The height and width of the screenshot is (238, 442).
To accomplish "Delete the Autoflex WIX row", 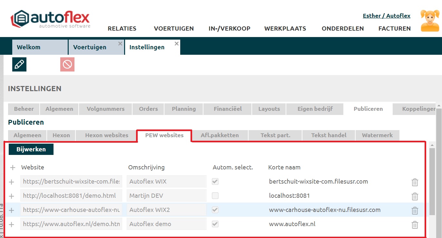I will tap(415, 182).
